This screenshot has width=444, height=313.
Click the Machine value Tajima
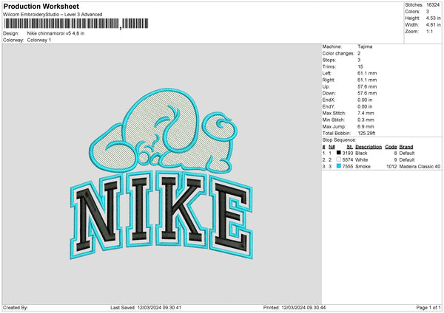365,47
